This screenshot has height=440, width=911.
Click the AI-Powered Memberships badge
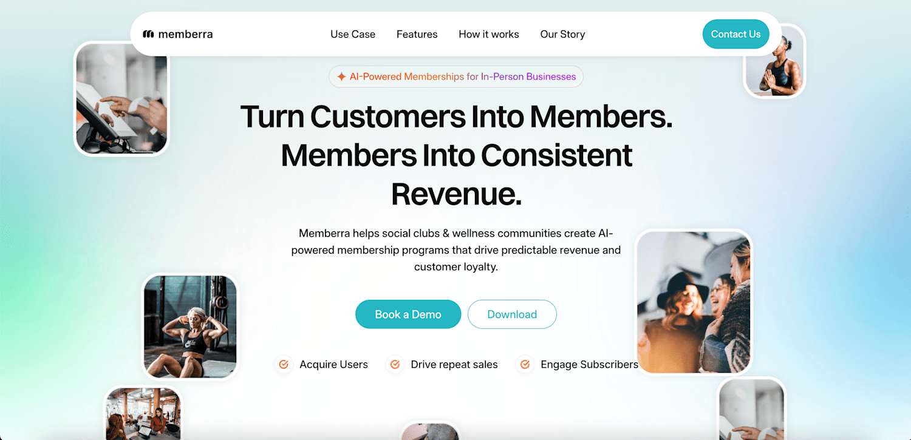coord(456,76)
